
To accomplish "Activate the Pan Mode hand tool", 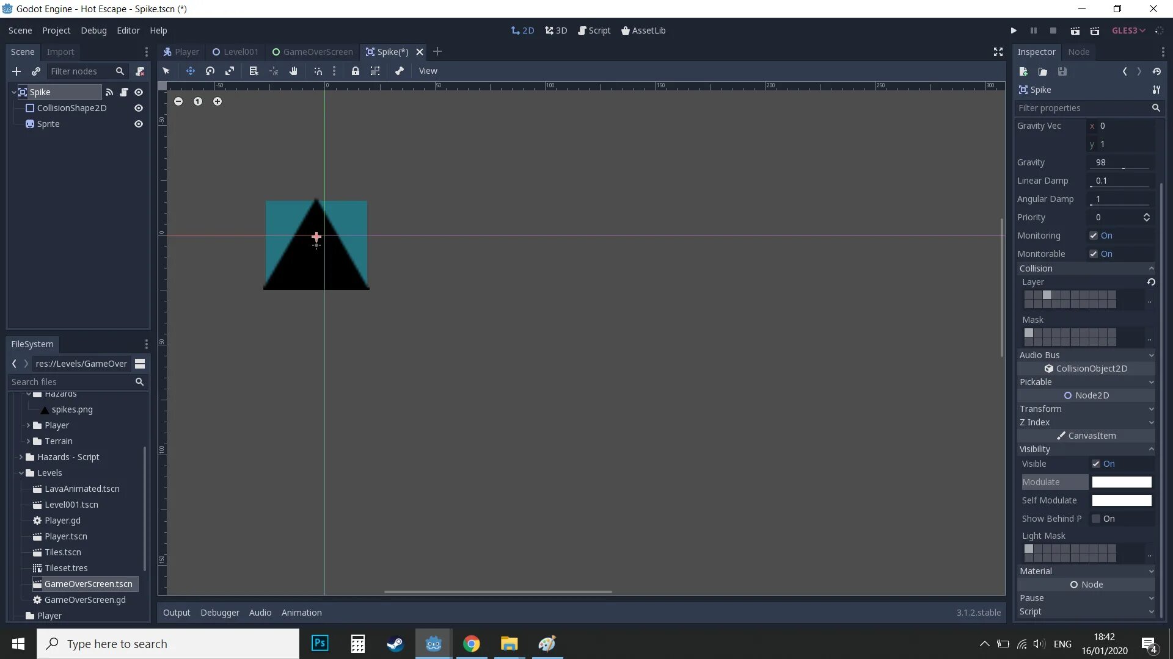I will [293, 71].
